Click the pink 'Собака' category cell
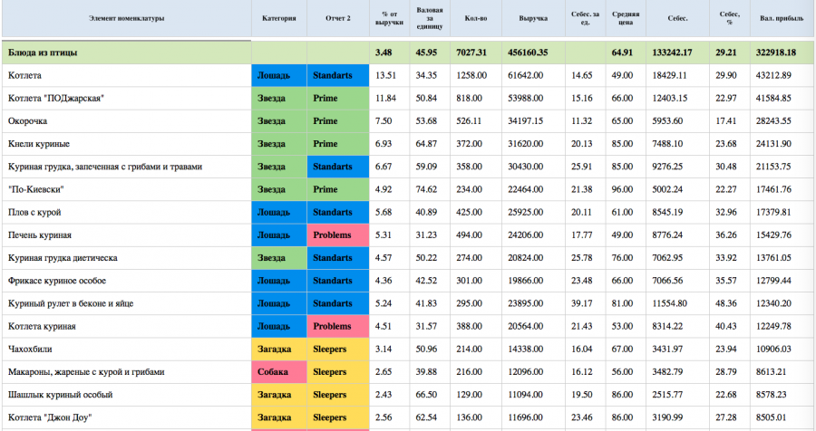 pos(279,372)
